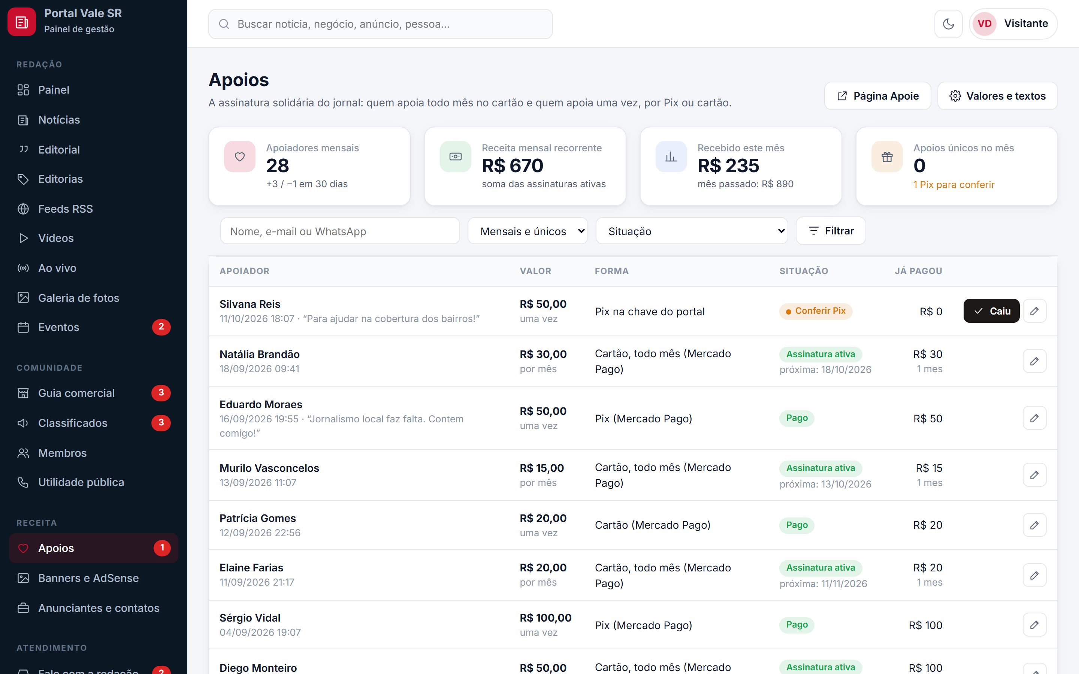Open Eventos with 2 pending
Viewport: 1079px width, 674px height.
[94, 327]
